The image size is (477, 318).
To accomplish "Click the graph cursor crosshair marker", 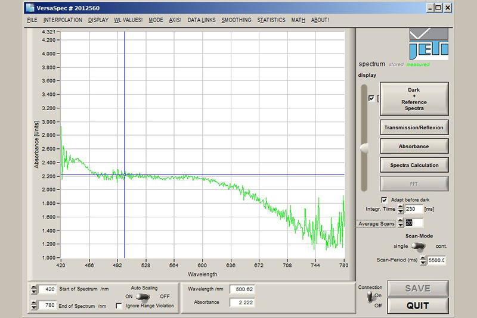I will pyautogui.click(x=125, y=174).
